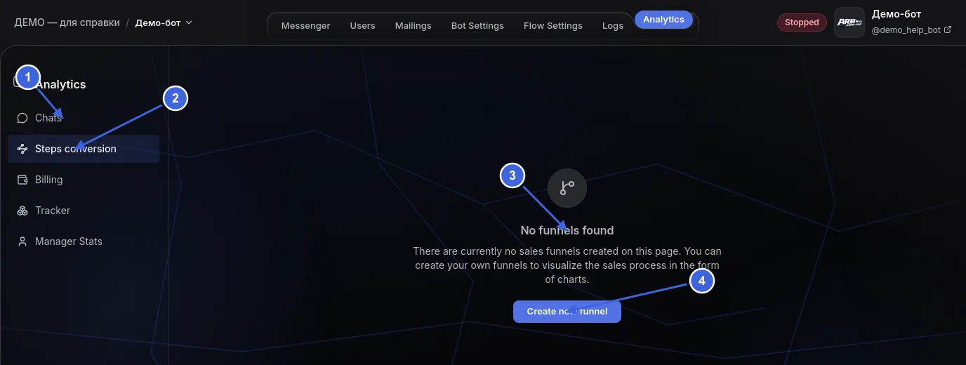
Task: Open Manager Stats in the sidebar
Action: [84, 241]
